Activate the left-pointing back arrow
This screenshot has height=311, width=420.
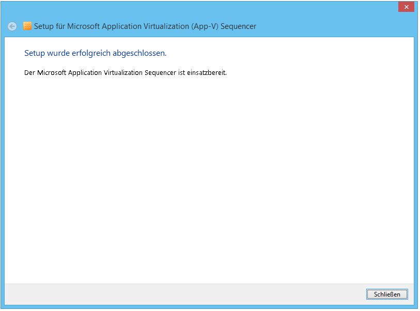click(x=11, y=25)
